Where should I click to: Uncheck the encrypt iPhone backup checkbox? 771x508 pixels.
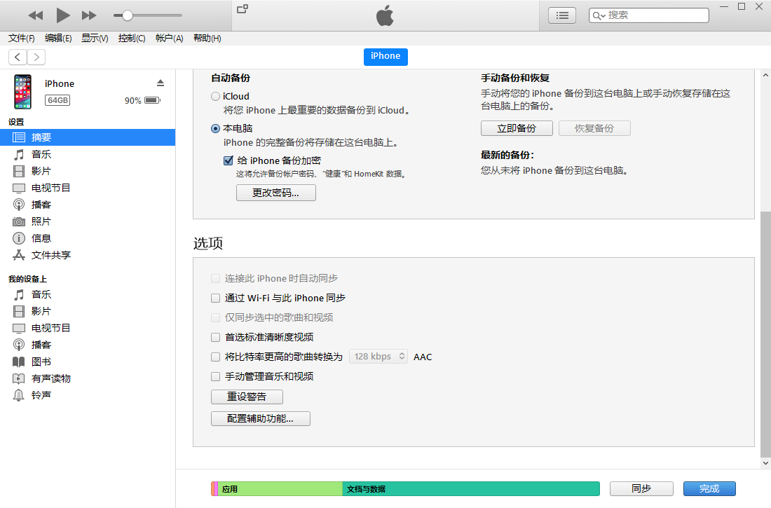point(228,160)
